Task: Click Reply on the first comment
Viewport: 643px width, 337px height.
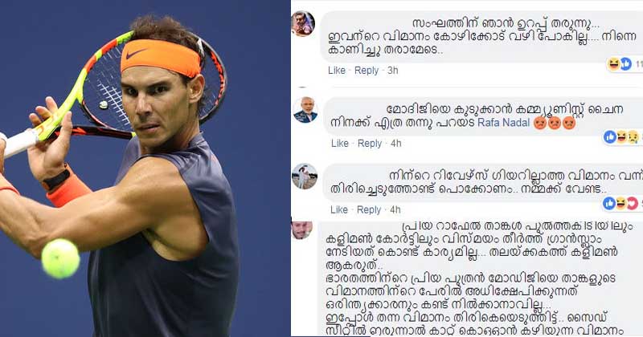Action: coord(367,71)
